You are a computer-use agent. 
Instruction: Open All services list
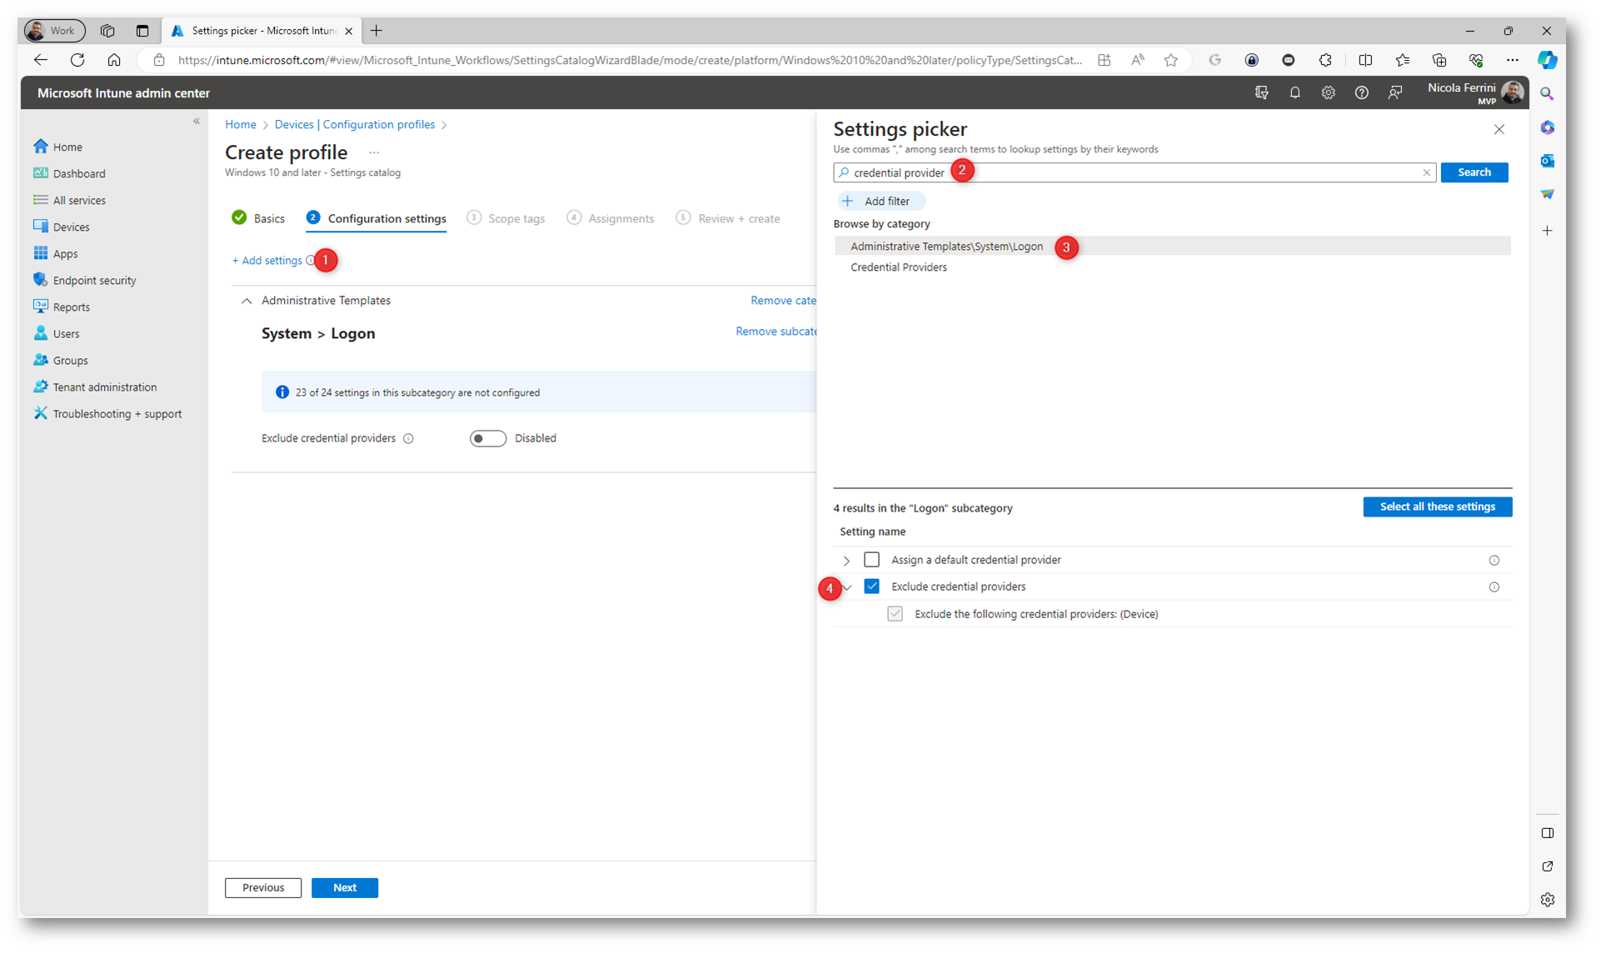click(x=78, y=200)
